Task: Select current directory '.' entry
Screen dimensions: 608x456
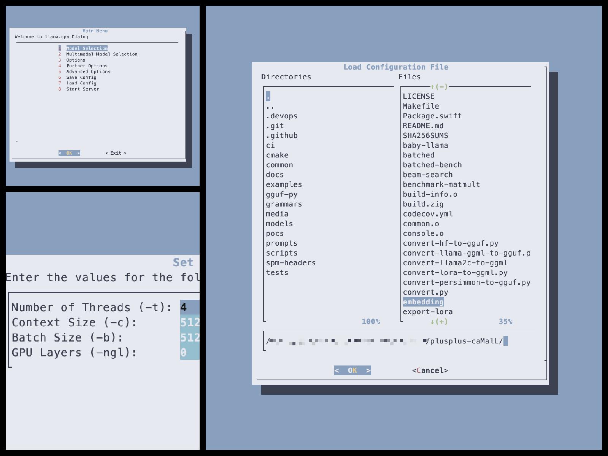Action: click(x=268, y=97)
